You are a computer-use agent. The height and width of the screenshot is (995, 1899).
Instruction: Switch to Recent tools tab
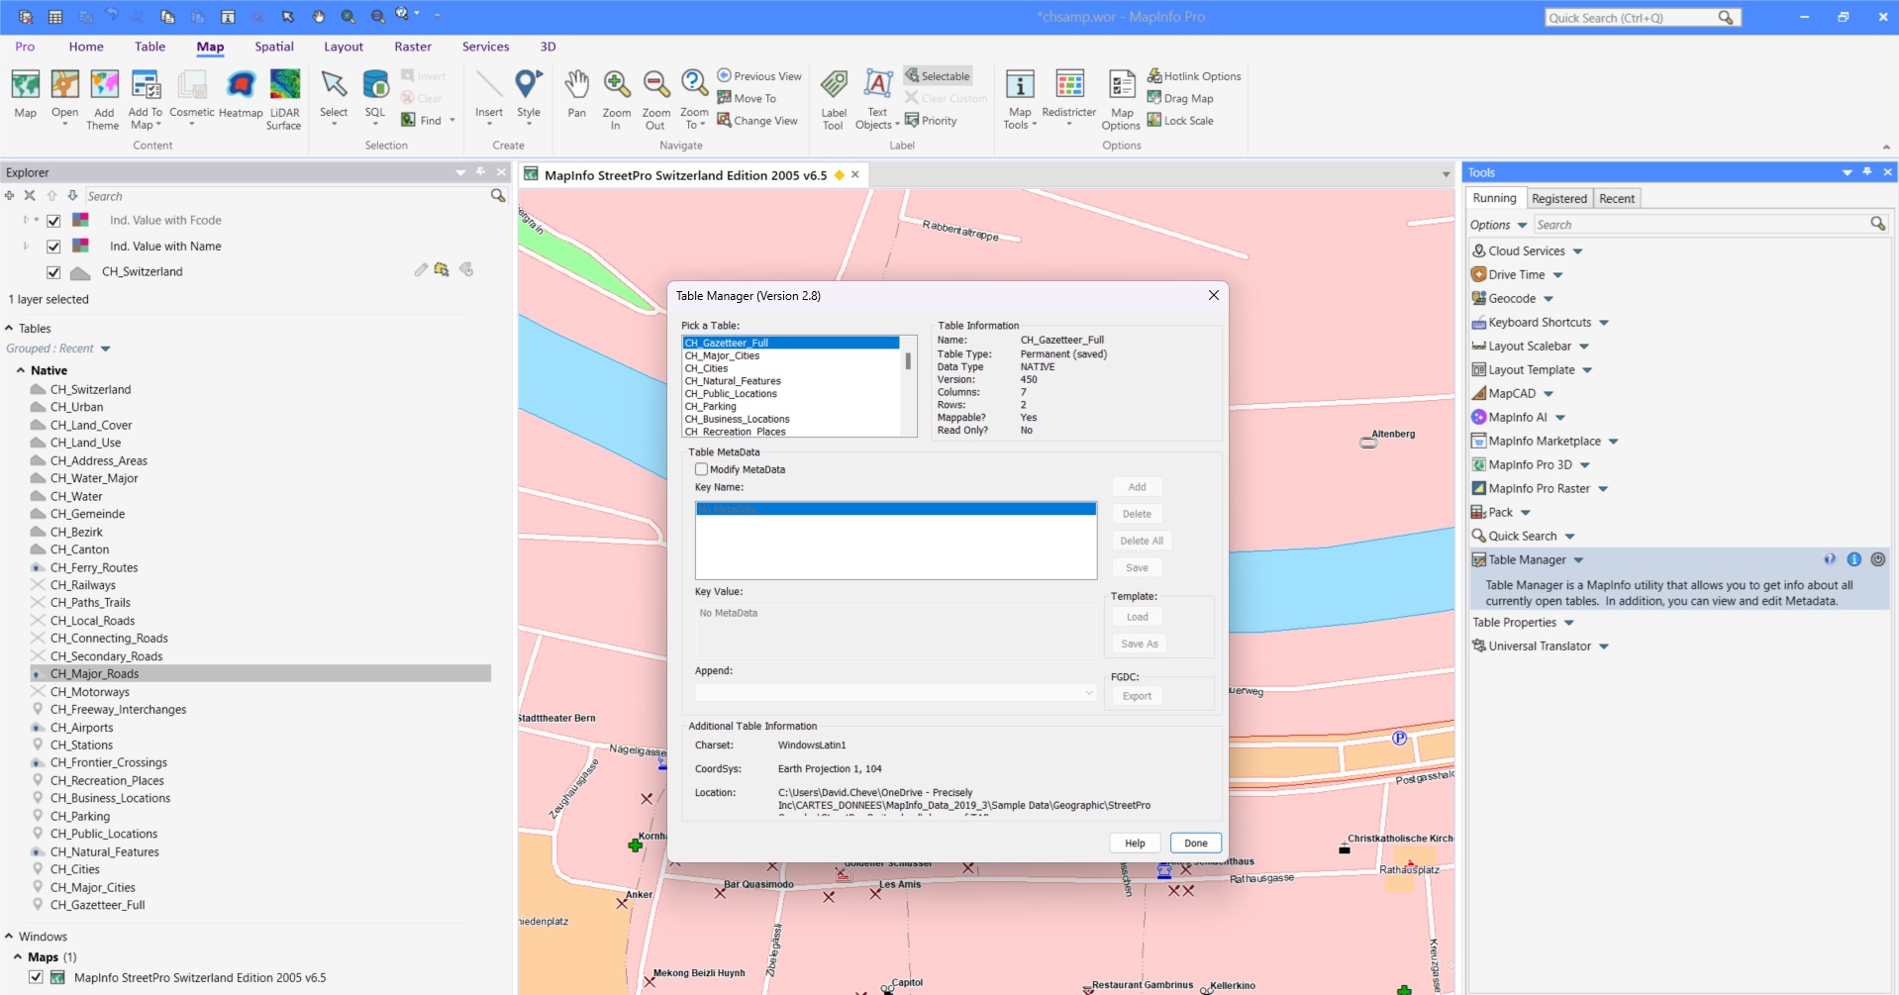(x=1617, y=198)
